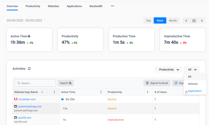Switch to the Bandwidth tab

96,6
